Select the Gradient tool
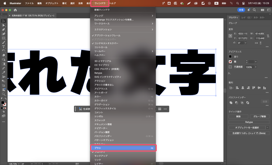Image resolution: width=272 pixels, height=165 pixels. click(4, 64)
